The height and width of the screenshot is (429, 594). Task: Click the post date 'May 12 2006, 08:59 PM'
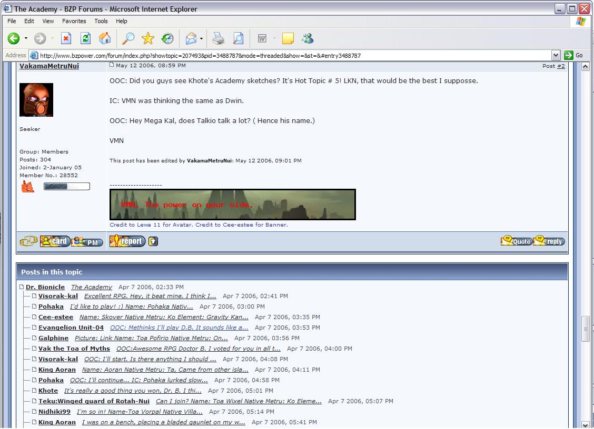click(151, 65)
